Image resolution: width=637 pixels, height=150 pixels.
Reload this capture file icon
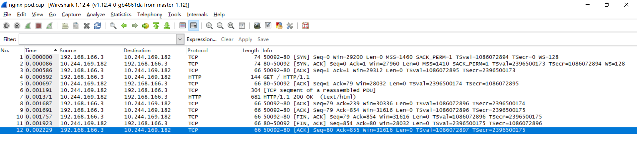98,26
